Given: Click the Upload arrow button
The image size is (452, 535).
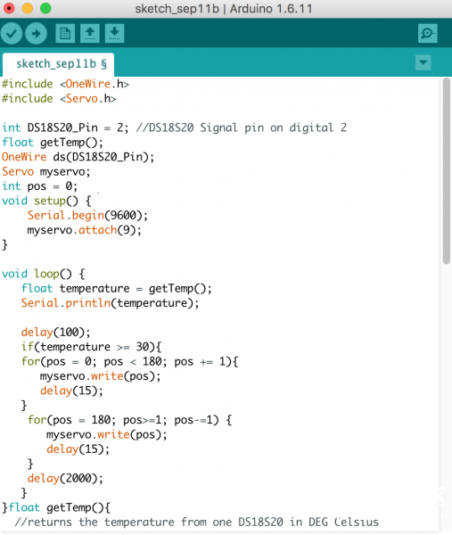Looking at the screenshot, I should (37, 34).
